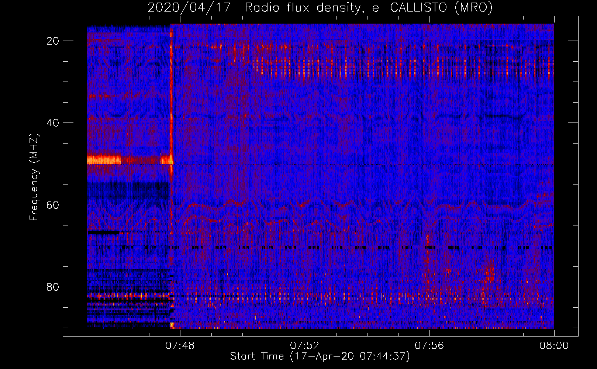Click the 40 MHz frequency tick label
Viewport: 597px width, 369px height.
point(53,123)
